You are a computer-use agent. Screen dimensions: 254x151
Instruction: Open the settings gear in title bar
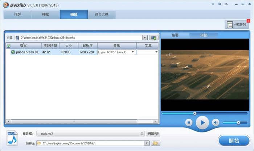tap(220, 4)
